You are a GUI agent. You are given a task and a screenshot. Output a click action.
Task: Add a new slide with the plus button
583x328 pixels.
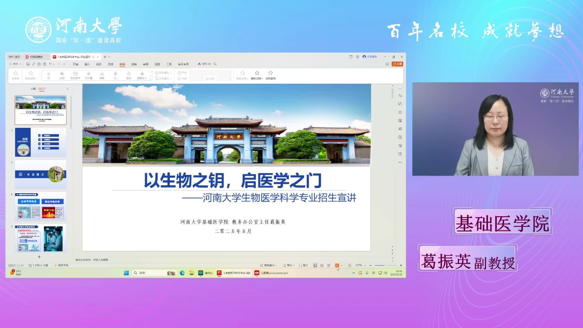tap(39, 257)
